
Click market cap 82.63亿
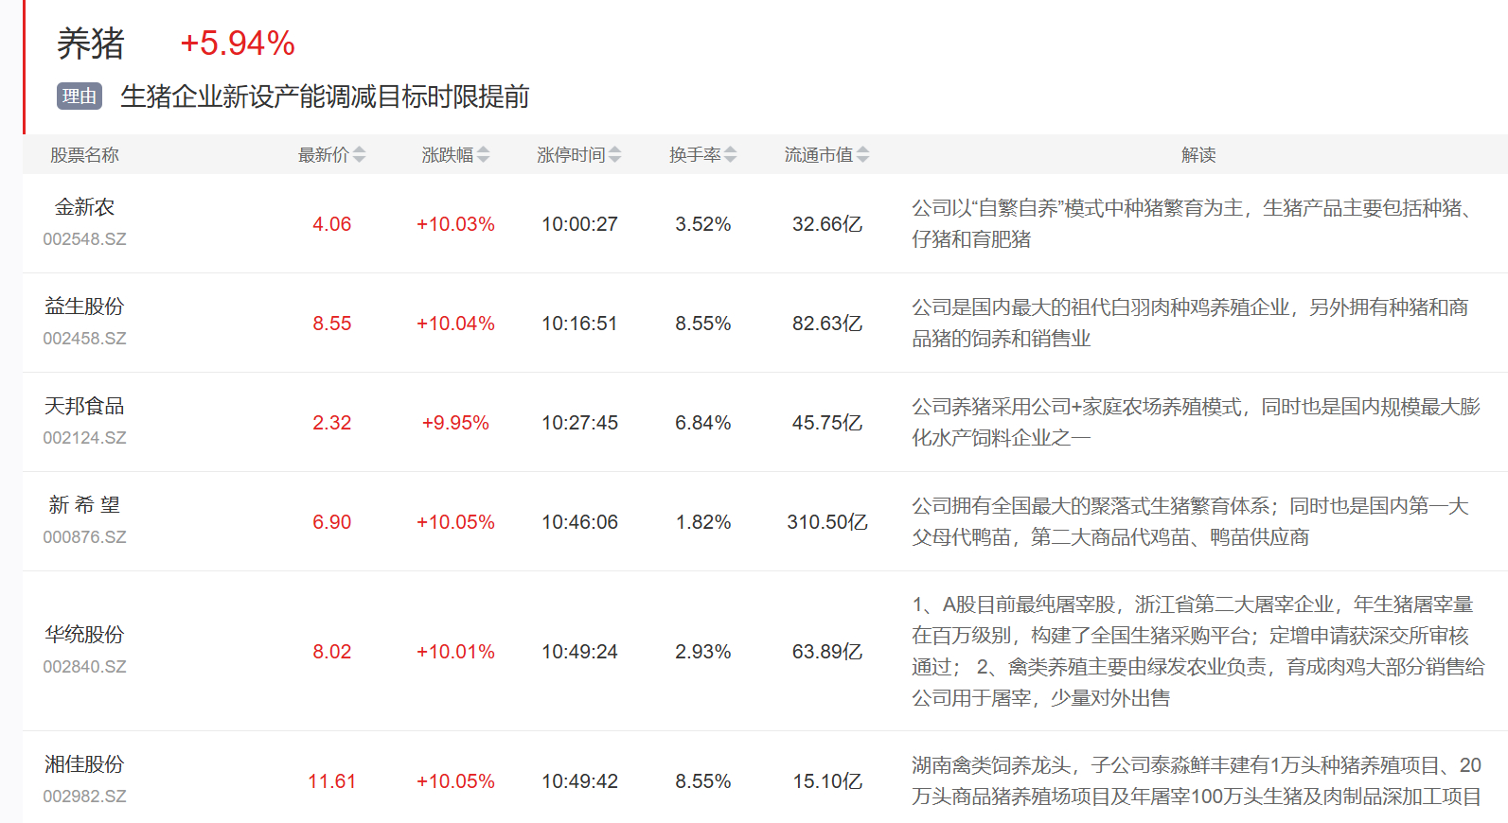[827, 324]
